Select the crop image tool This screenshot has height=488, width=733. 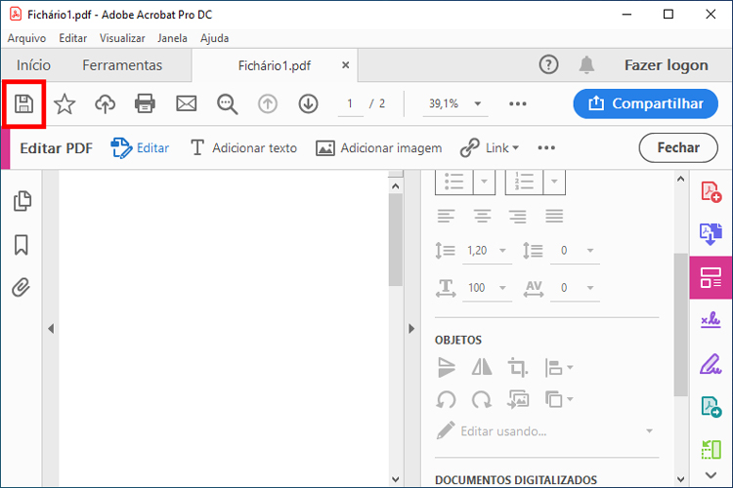pyautogui.click(x=518, y=367)
